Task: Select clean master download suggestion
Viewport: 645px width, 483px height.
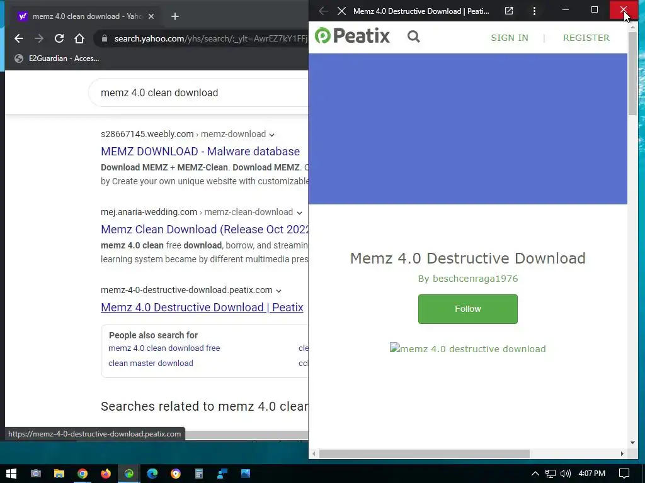Action: click(151, 363)
